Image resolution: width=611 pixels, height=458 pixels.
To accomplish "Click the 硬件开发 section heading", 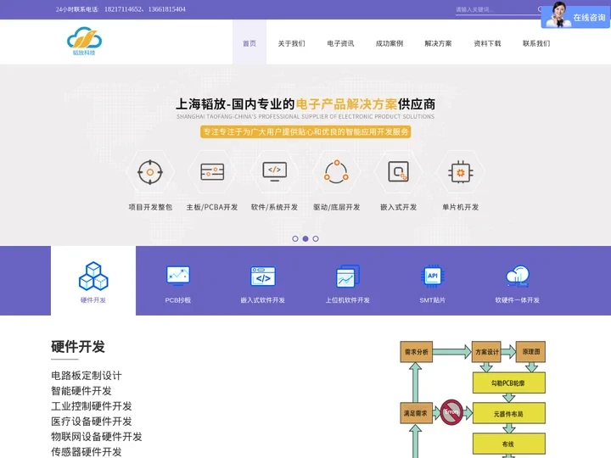I will click(x=78, y=347).
